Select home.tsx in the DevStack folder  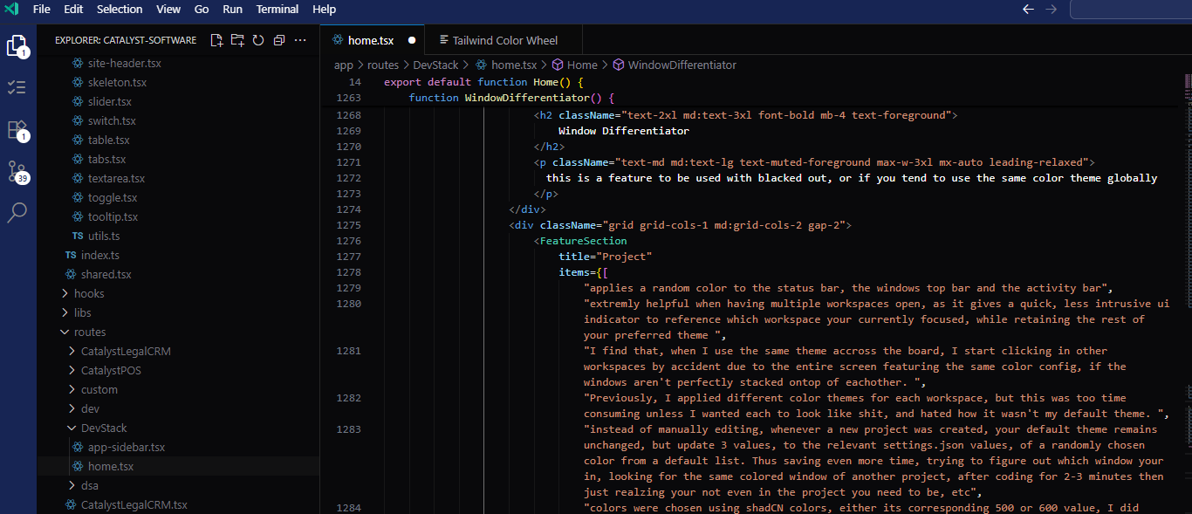click(x=110, y=466)
